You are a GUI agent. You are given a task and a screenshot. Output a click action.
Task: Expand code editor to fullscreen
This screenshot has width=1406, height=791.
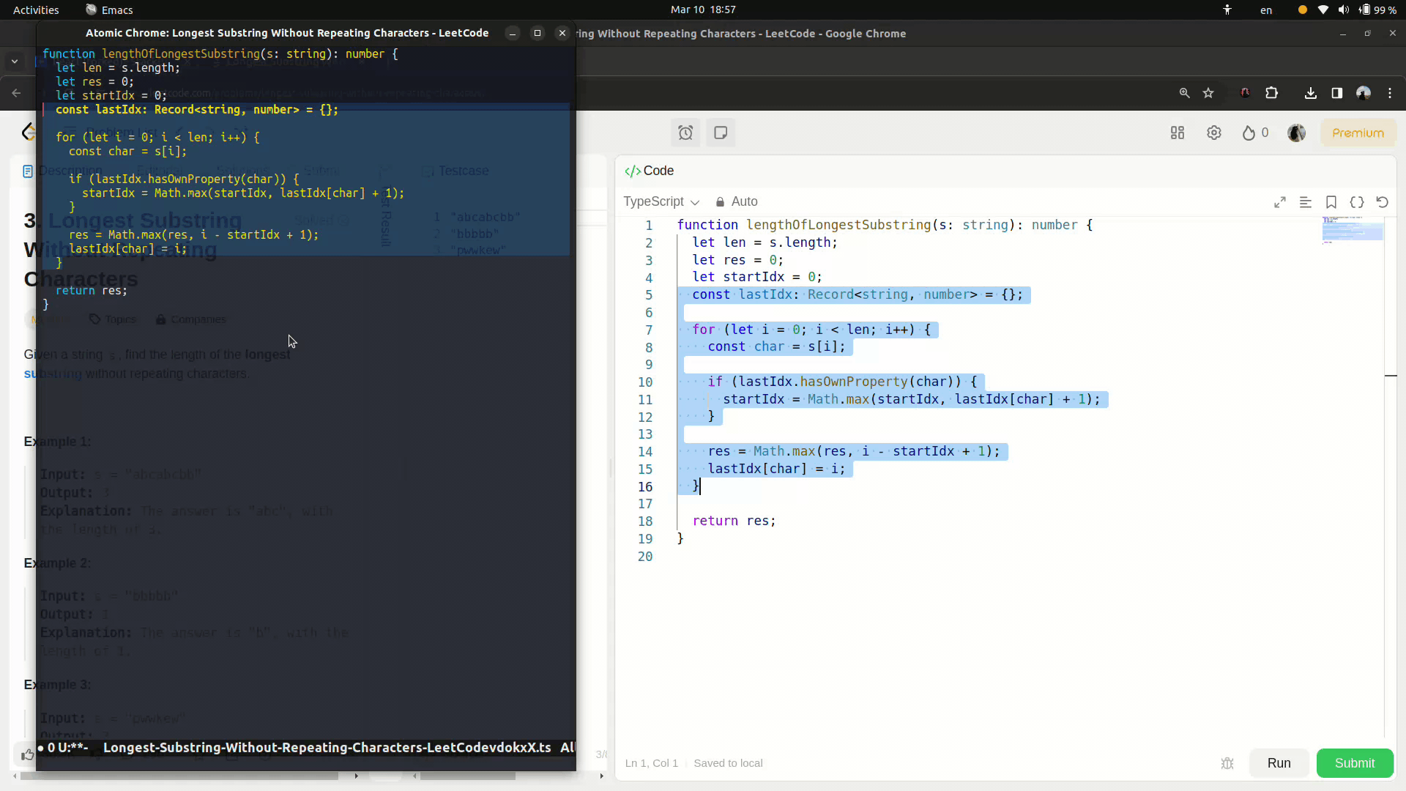tap(1280, 202)
